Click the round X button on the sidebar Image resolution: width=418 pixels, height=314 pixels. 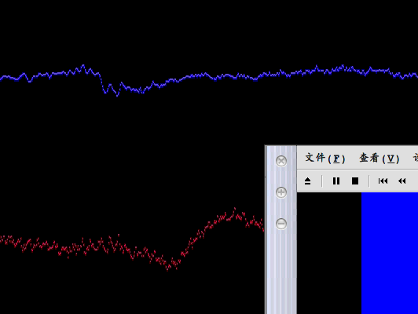281,161
